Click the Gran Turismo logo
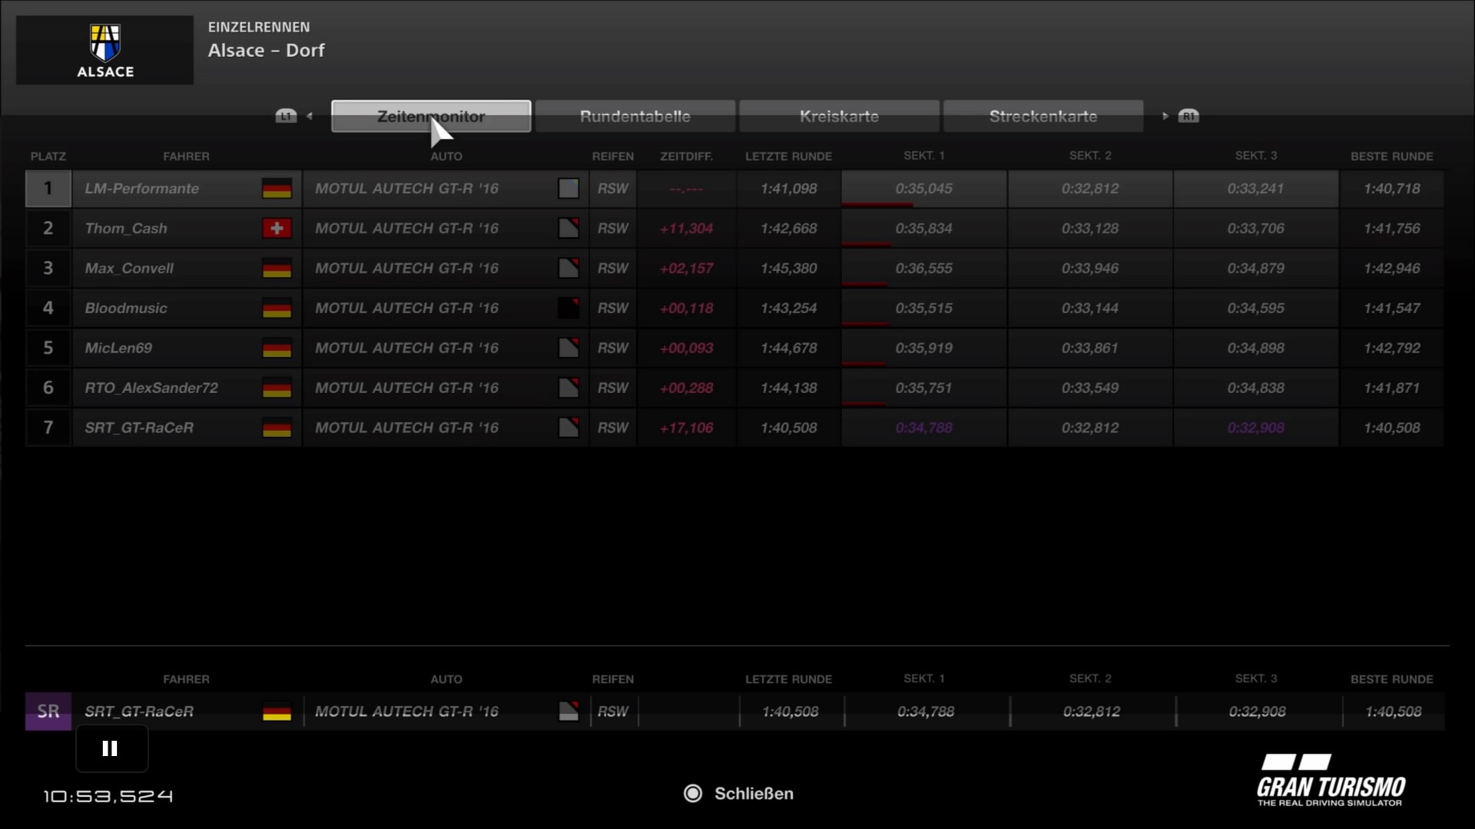 coord(1331,781)
